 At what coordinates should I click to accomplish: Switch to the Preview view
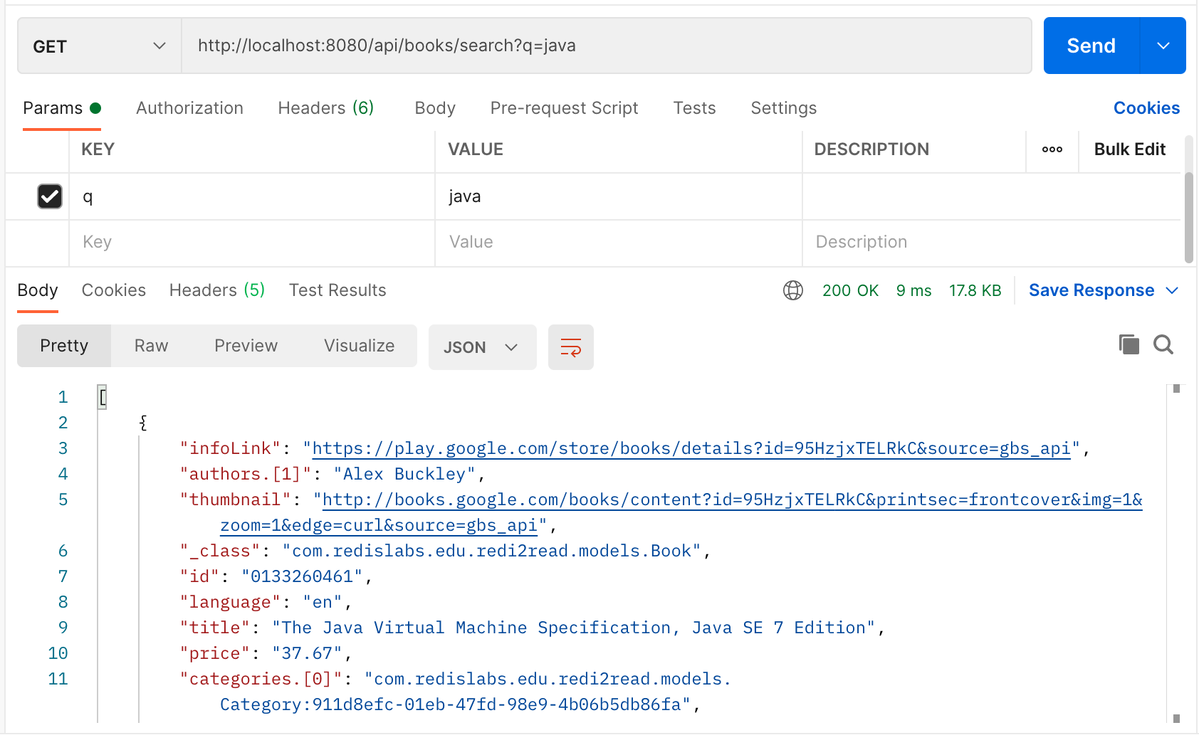246,346
